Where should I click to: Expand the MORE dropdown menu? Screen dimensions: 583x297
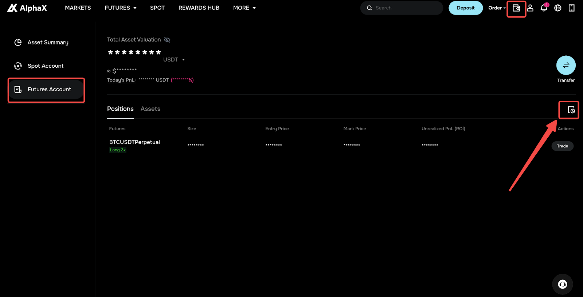click(x=244, y=8)
